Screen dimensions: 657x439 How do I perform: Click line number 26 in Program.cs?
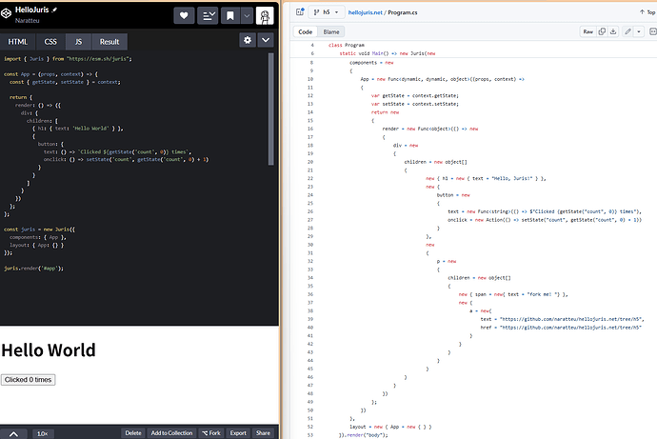point(310,211)
